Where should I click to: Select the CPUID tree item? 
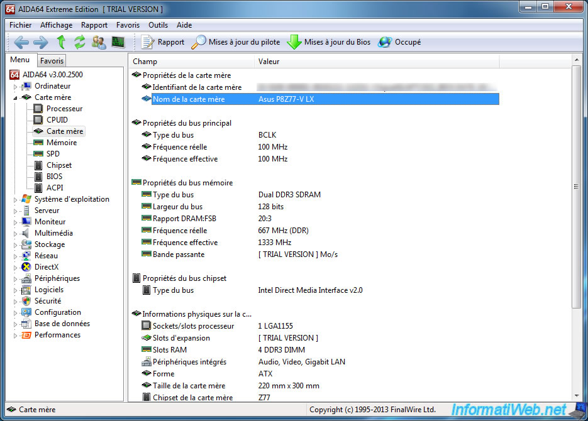click(57, 120)
